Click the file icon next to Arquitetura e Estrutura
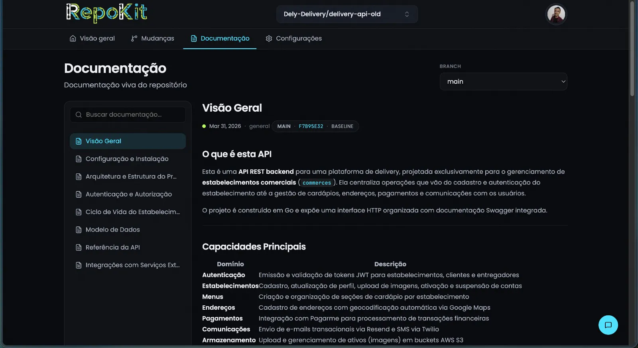 79,176
